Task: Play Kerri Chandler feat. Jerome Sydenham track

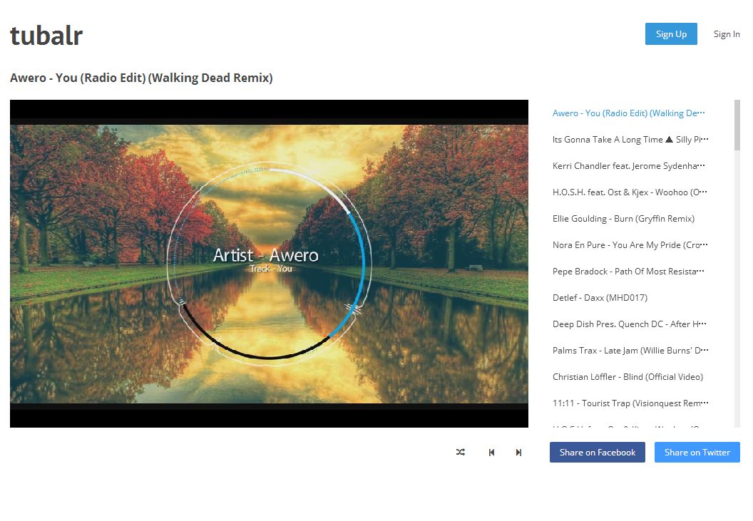Action: pos(629,166)
